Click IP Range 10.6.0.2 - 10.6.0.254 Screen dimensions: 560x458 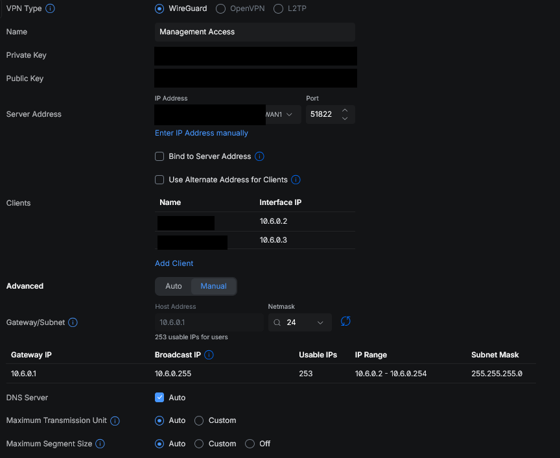tap(391, 374)
